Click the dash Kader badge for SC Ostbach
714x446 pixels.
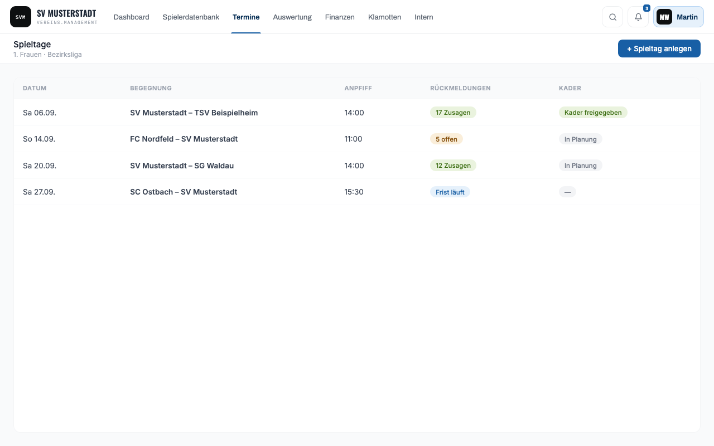pos(567,192)
